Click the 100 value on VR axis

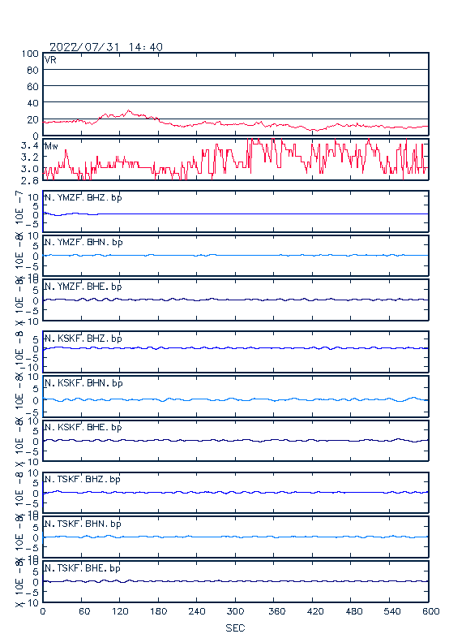pos(30,54)
